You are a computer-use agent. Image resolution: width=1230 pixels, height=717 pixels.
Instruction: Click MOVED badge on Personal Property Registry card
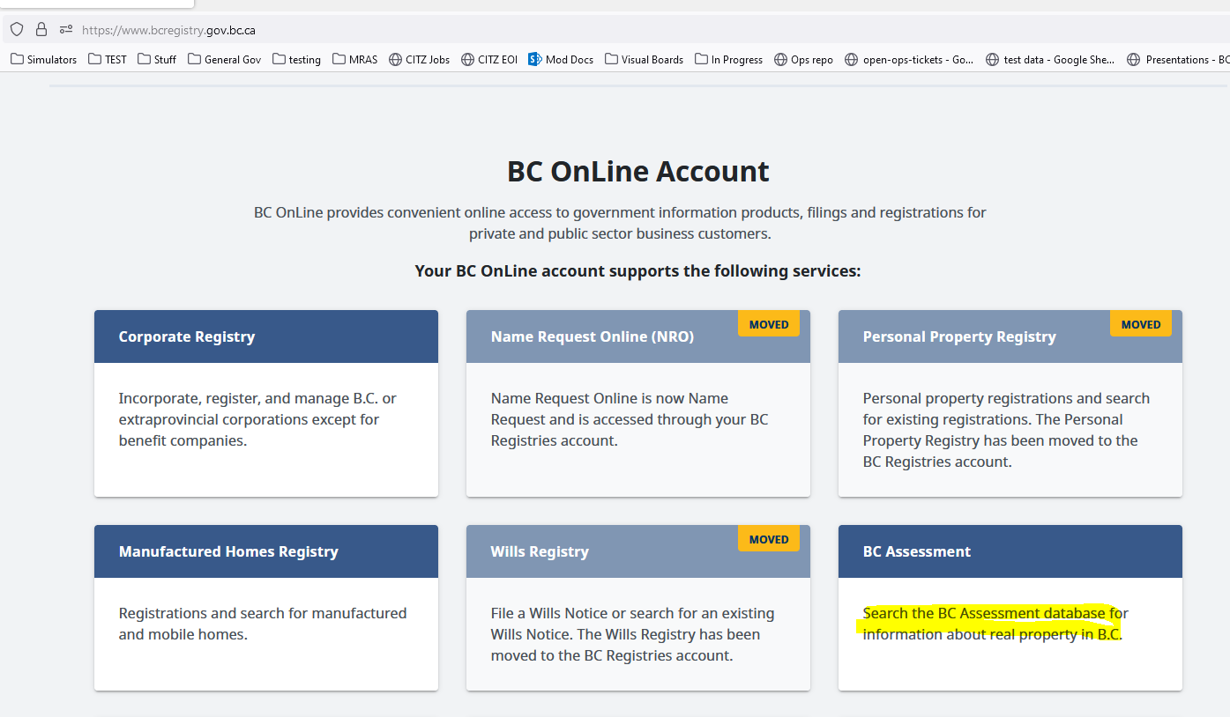pyautogui.click(x=1141, y=324)
